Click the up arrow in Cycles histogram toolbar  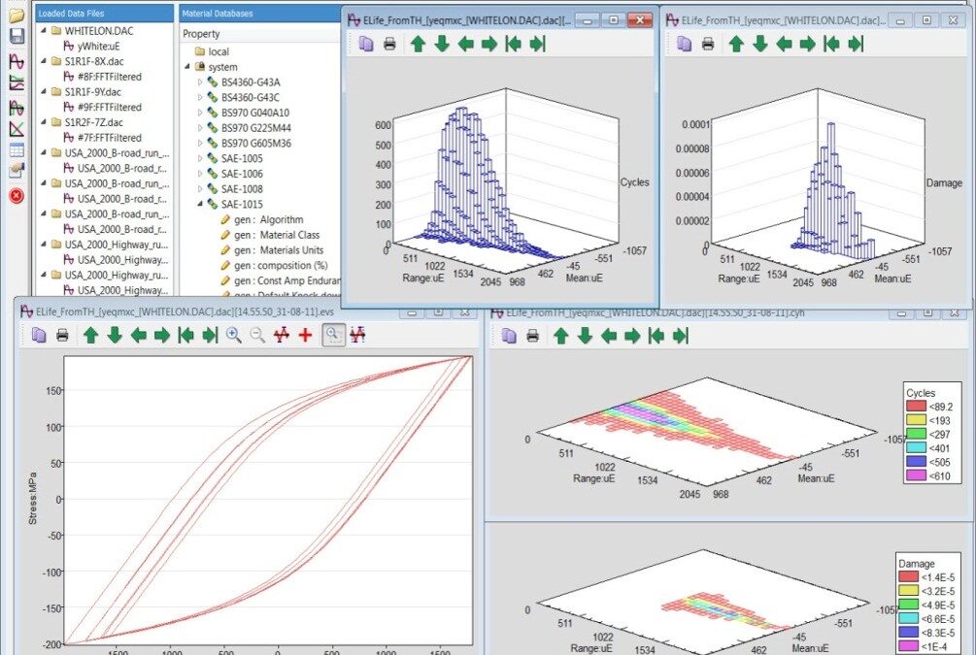[419, 44]
